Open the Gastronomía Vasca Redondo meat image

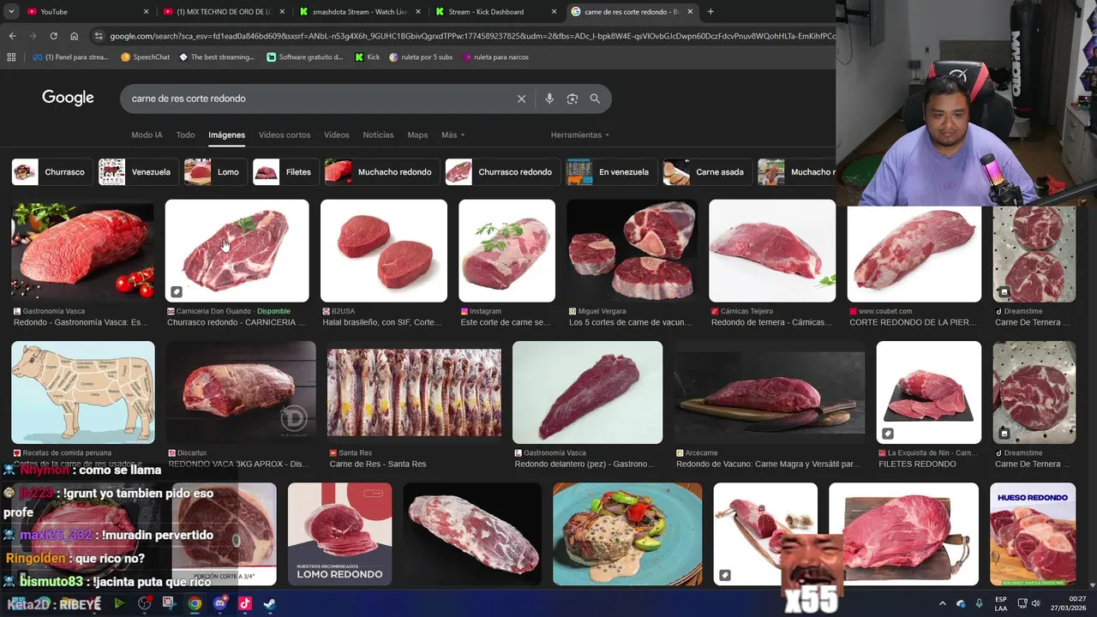point(82,251)
